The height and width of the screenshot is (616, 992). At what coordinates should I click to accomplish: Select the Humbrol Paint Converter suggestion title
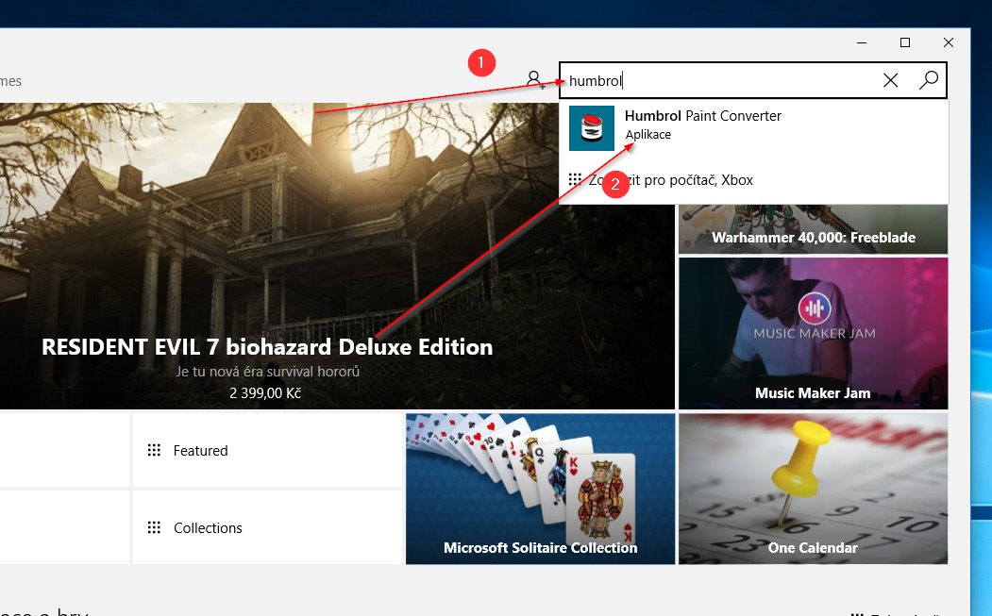tap(703, 116)
